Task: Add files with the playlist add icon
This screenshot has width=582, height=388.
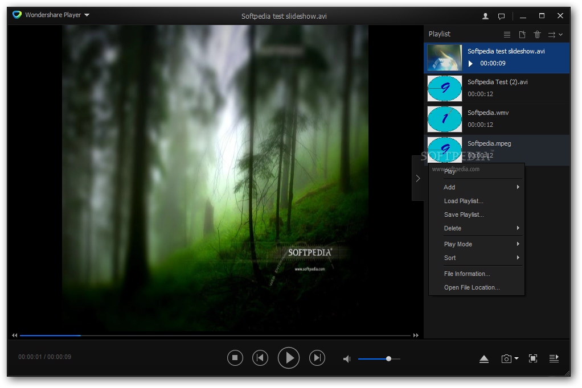Action: [522, 35]
